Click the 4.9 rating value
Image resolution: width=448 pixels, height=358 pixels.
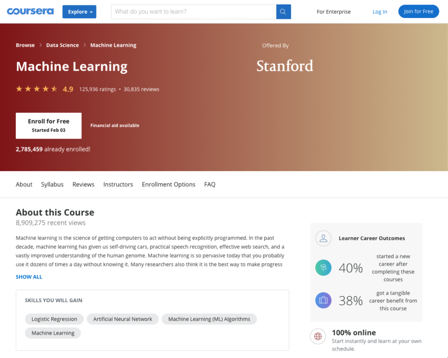(x=68, y=89)
